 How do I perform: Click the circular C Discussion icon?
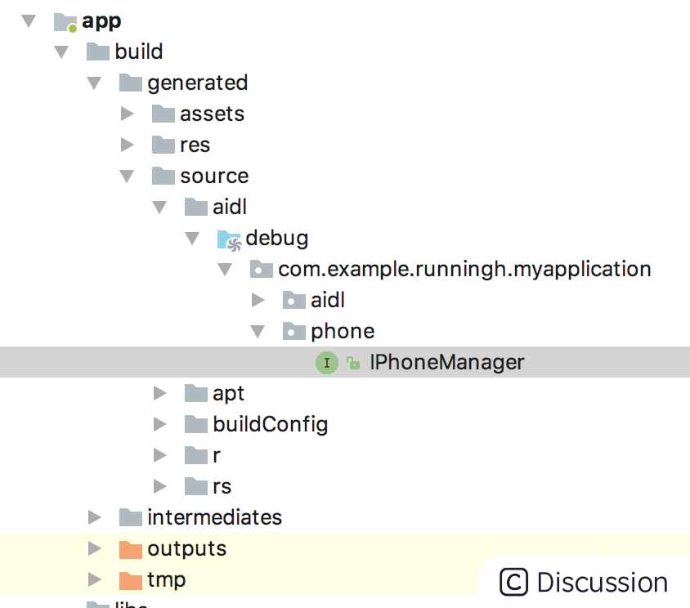click(x=514, y=581)
